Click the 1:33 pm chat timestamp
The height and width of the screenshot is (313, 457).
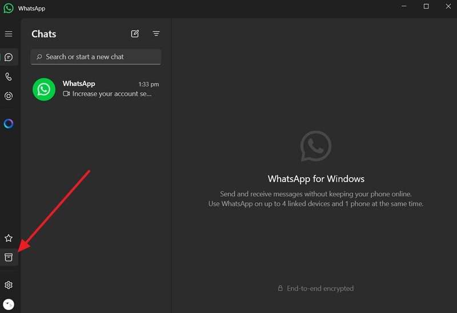click(149, 84)
